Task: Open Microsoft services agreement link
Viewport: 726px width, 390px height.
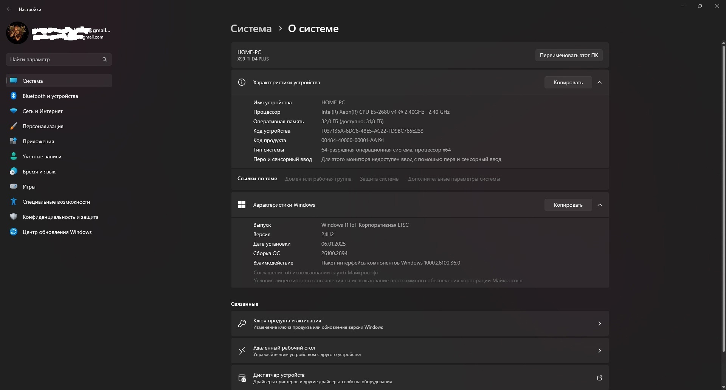Action: coord(316,272)
